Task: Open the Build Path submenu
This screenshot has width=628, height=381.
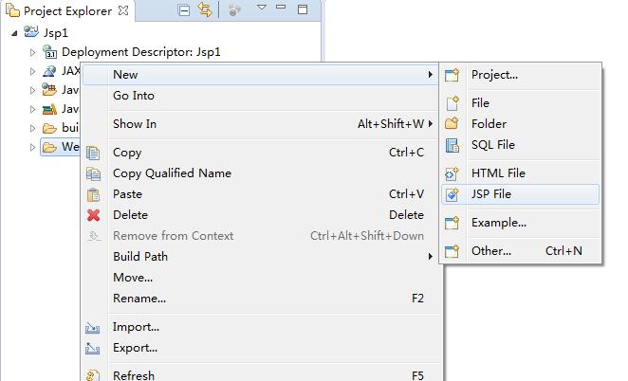Action: [x=139, y=257]
